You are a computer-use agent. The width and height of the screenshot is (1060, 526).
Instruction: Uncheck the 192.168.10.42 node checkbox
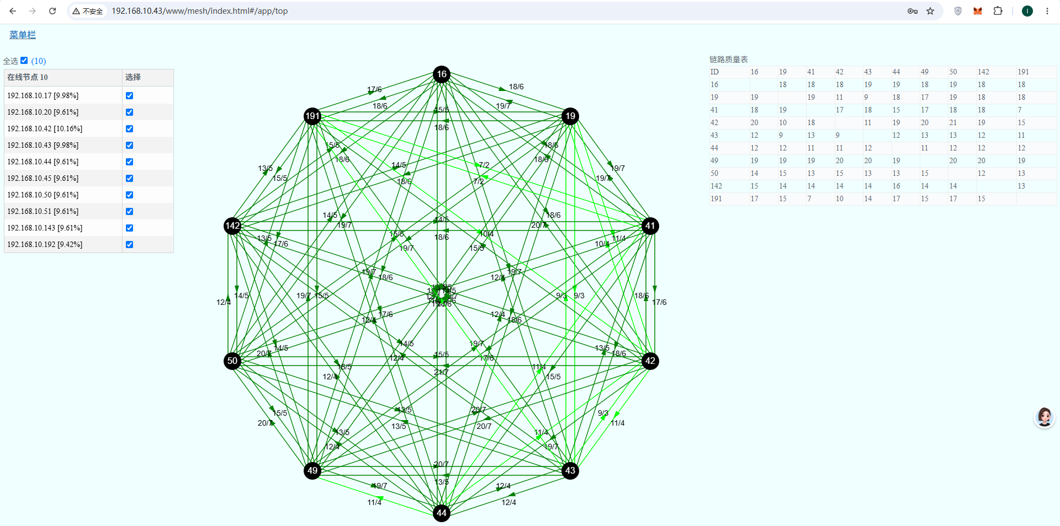point(129,128)
